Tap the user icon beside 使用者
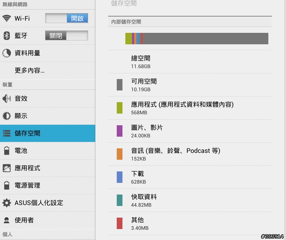286x240 pixels. 7,220
